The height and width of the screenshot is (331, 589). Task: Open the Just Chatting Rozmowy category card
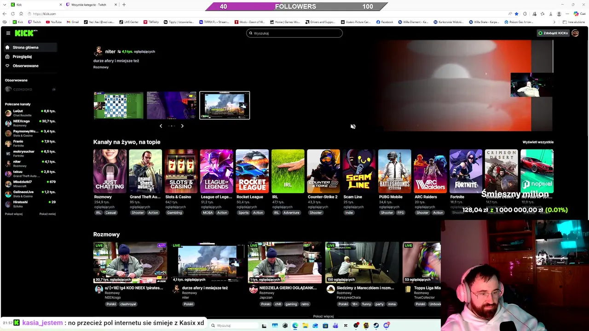110,171
